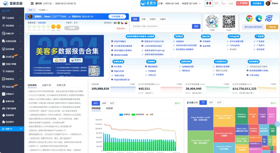Viewport: 280px width, 153px height.
Task: Click the 3.22 sign-in reward coin
Action: point(53,27)
